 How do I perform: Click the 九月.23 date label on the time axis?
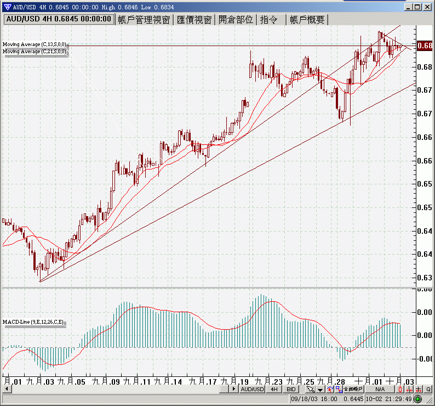pos(268,381)
